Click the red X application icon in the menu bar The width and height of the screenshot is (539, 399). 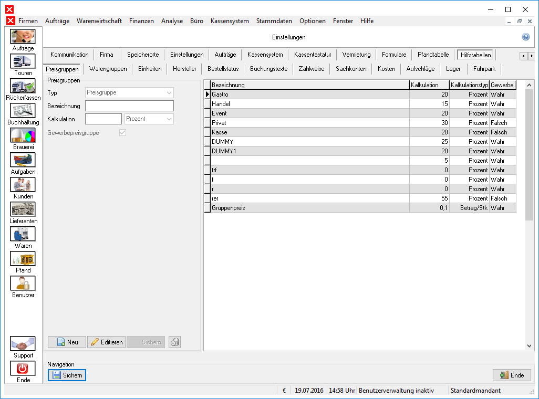click(x=11, y=21)
